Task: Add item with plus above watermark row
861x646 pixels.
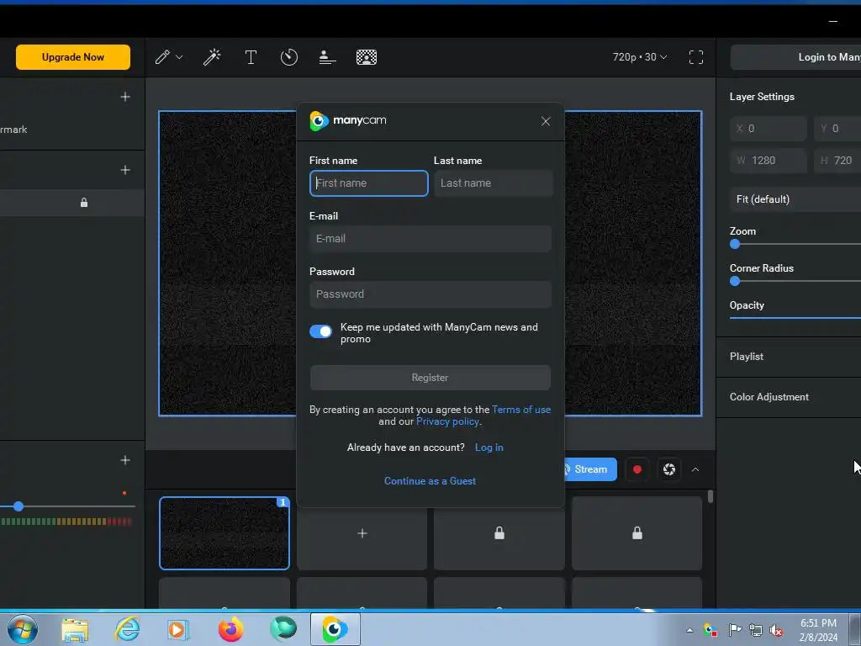Action: (x=125, y=97)
